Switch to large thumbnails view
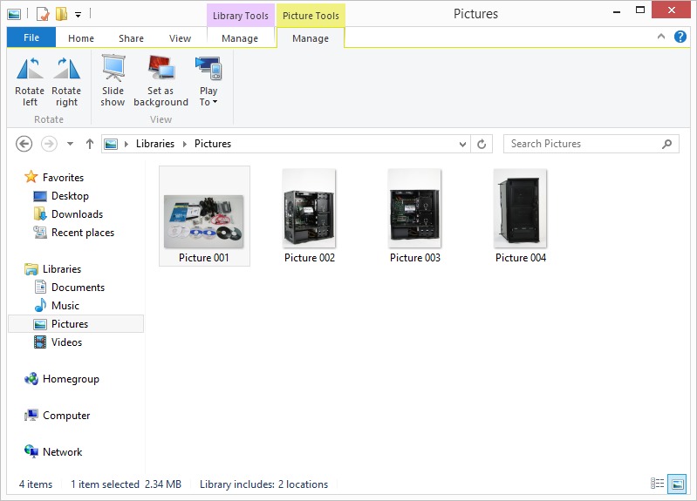697x501 pixels. (676, 484)
